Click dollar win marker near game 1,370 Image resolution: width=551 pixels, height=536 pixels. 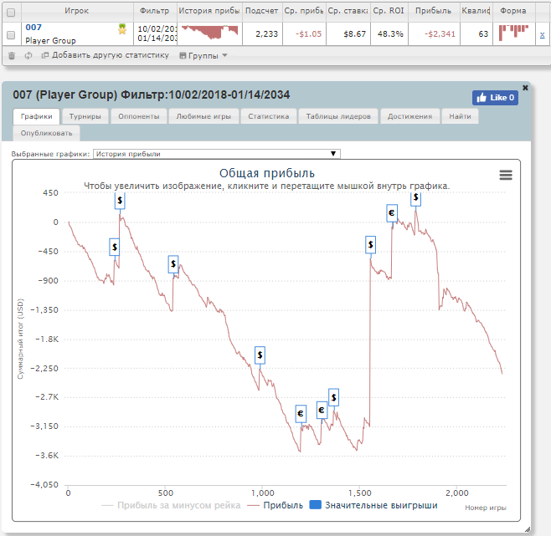point(333,397)
